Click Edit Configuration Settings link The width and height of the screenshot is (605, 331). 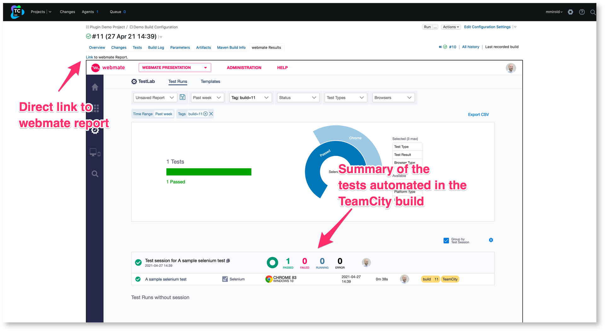(x=487, y=27)
